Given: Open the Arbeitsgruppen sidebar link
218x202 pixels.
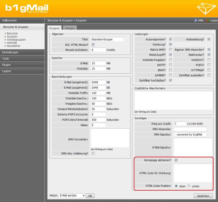Looking at the screenshot, I should click(x=16, y=40).
